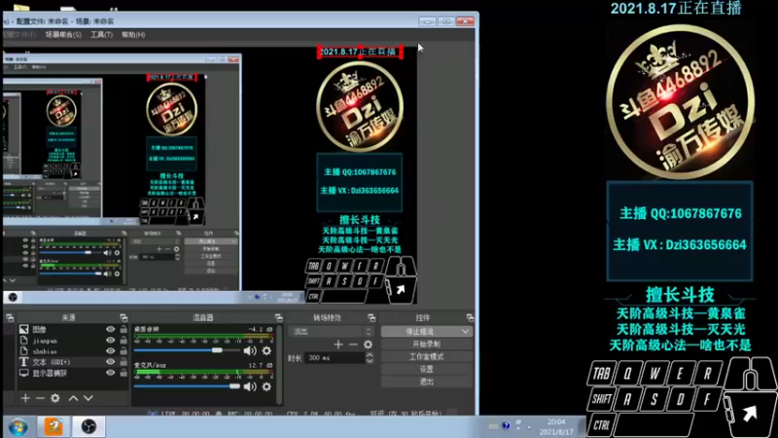Viewport: 778px width, 438px height.
Task: Click the Mixer panel vertical scrollbar
Action: [279, 363]
